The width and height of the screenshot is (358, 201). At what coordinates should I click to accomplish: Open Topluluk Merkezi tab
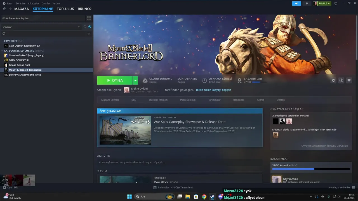pyautogui.click(x=158, y=100)
